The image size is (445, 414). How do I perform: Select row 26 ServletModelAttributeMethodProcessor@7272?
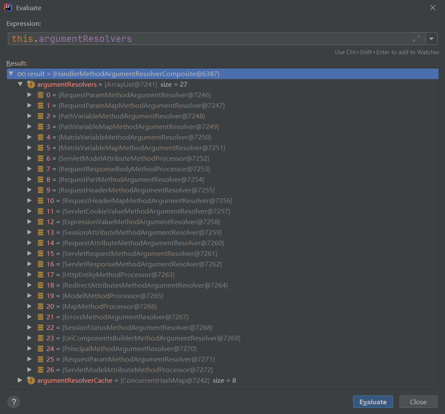click(222, 370)
